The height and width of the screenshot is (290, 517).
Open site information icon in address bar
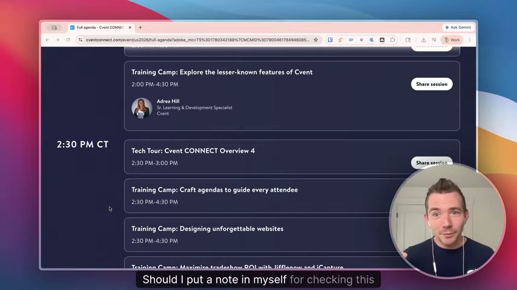pos(80,40)
